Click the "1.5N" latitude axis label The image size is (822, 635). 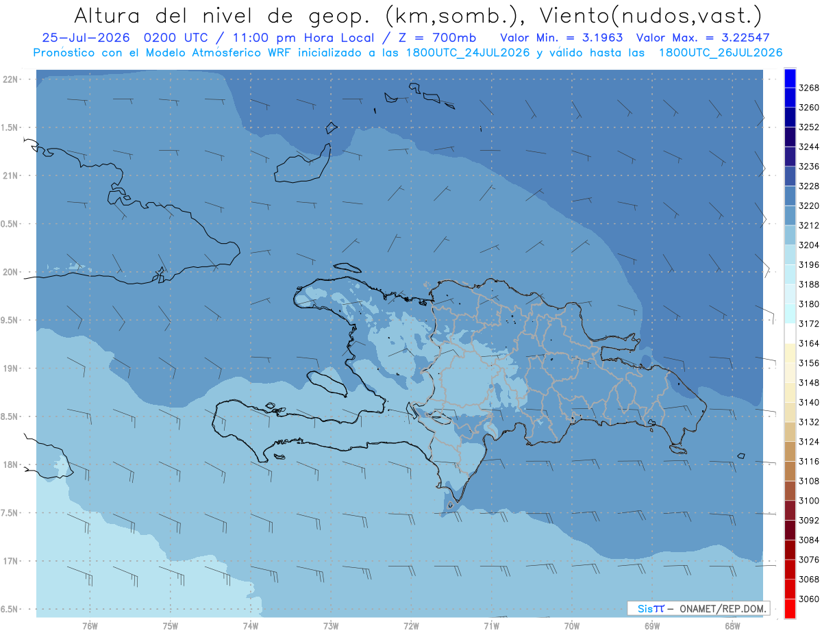[10, 127]
